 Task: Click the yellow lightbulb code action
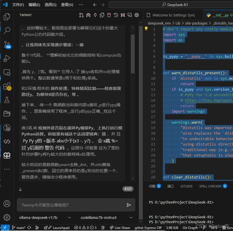pyautogui.click(x=146, y=29)
